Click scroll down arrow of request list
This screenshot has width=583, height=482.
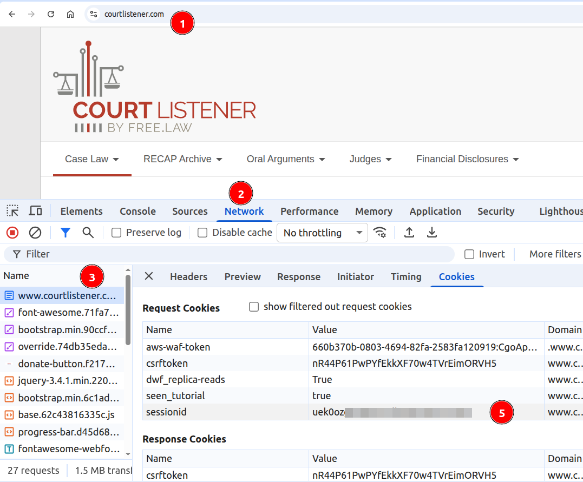128,454
